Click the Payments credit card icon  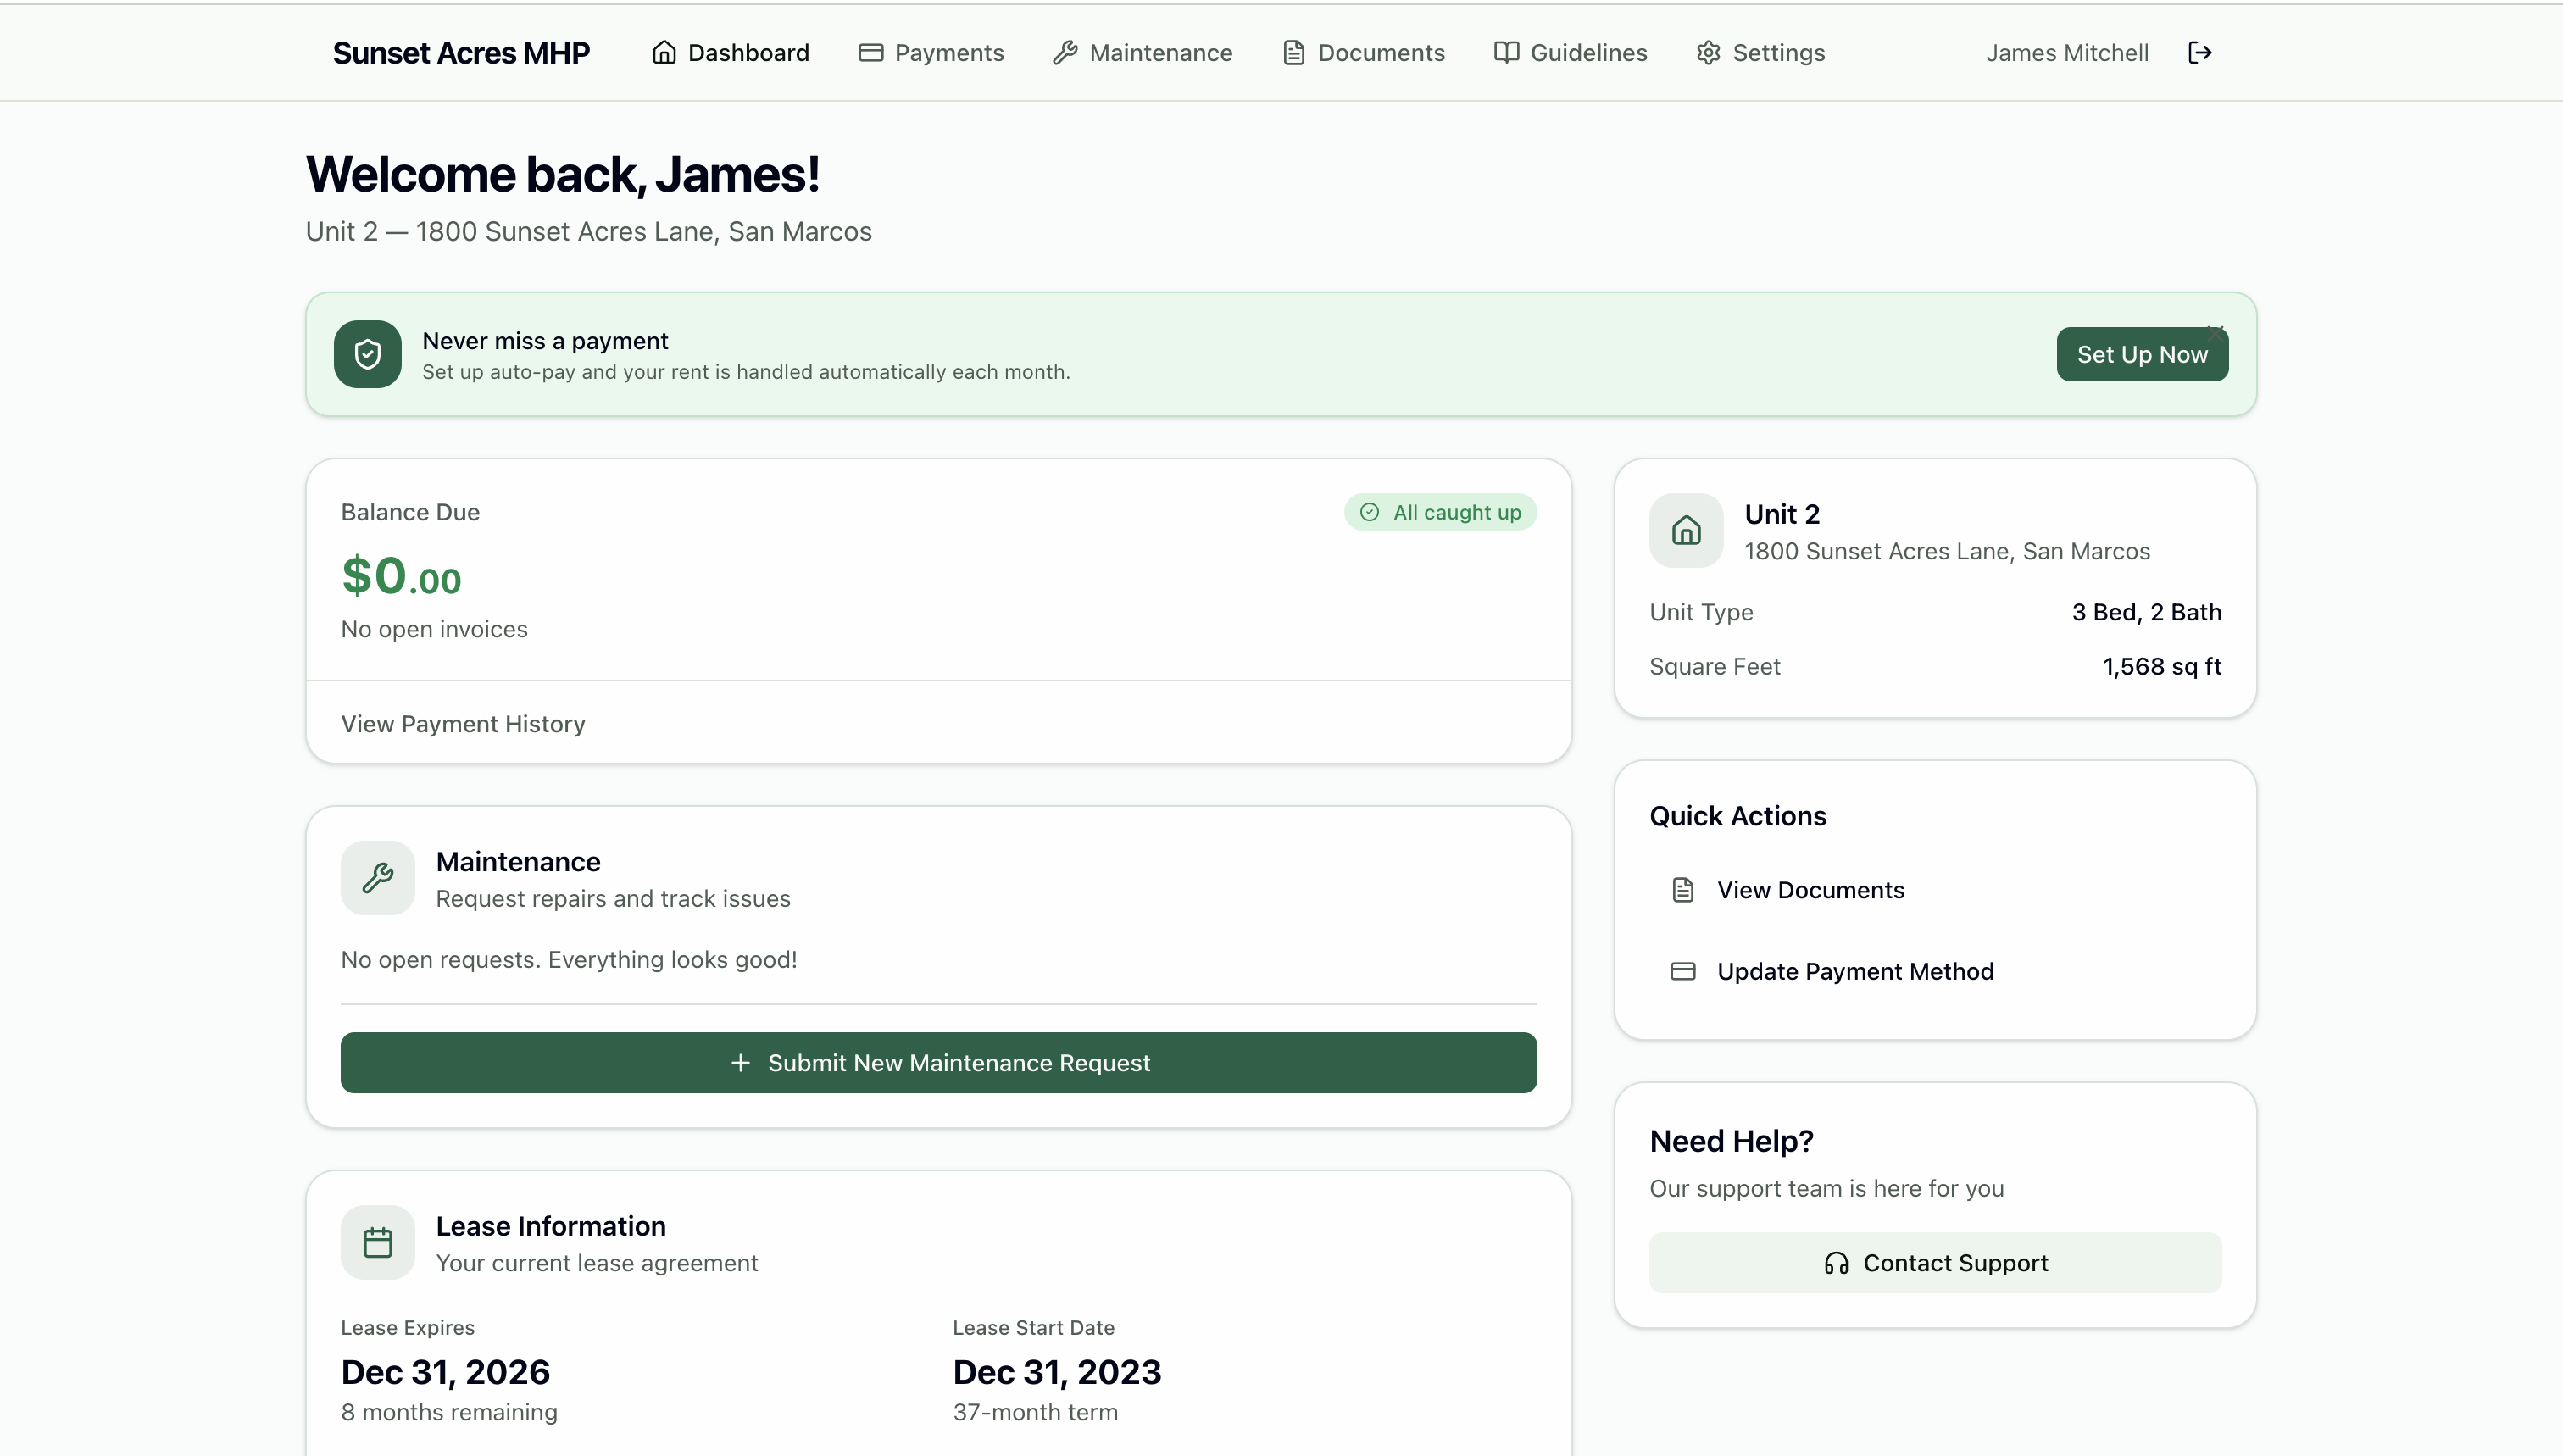coord(870,52)
